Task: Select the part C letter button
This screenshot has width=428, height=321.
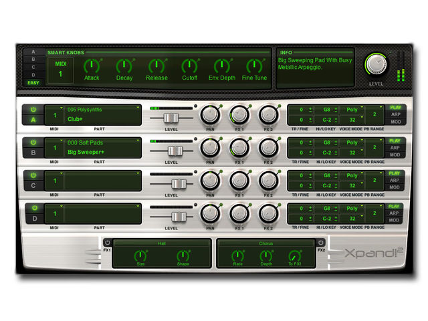Action: pos(33,186)
